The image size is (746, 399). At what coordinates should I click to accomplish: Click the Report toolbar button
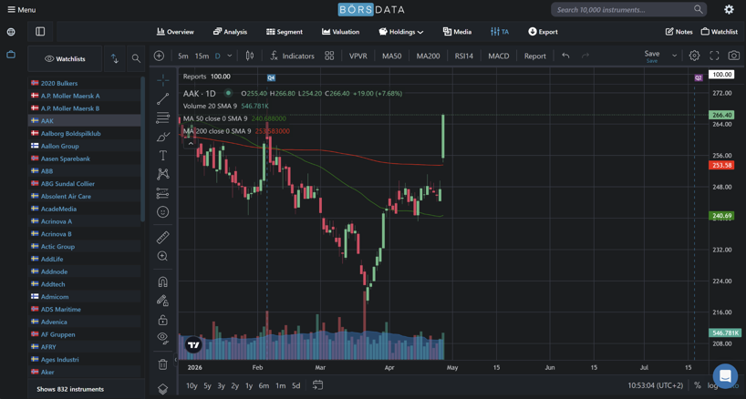(534, 56)
